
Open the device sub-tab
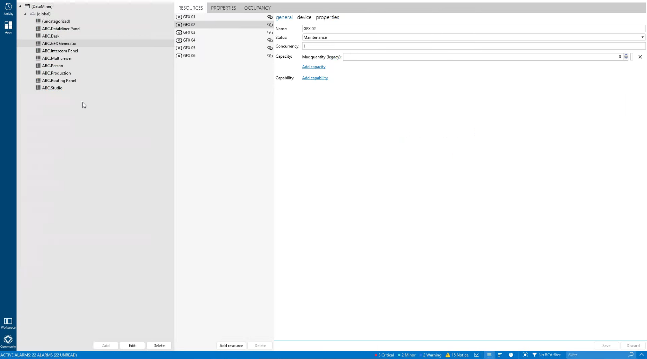(x=304, y=17)
